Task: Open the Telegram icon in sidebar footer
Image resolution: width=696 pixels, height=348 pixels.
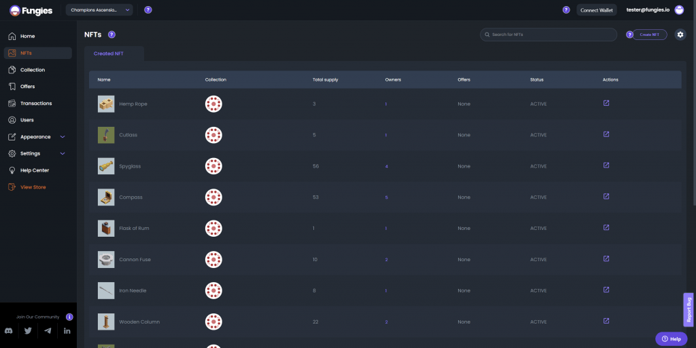Action: (48, 331)
